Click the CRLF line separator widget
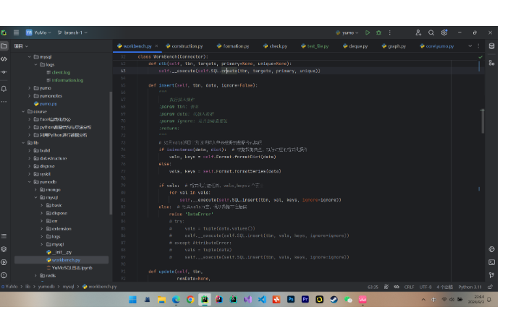This screenshot has height=325, width=521. [x=409, y=287]
